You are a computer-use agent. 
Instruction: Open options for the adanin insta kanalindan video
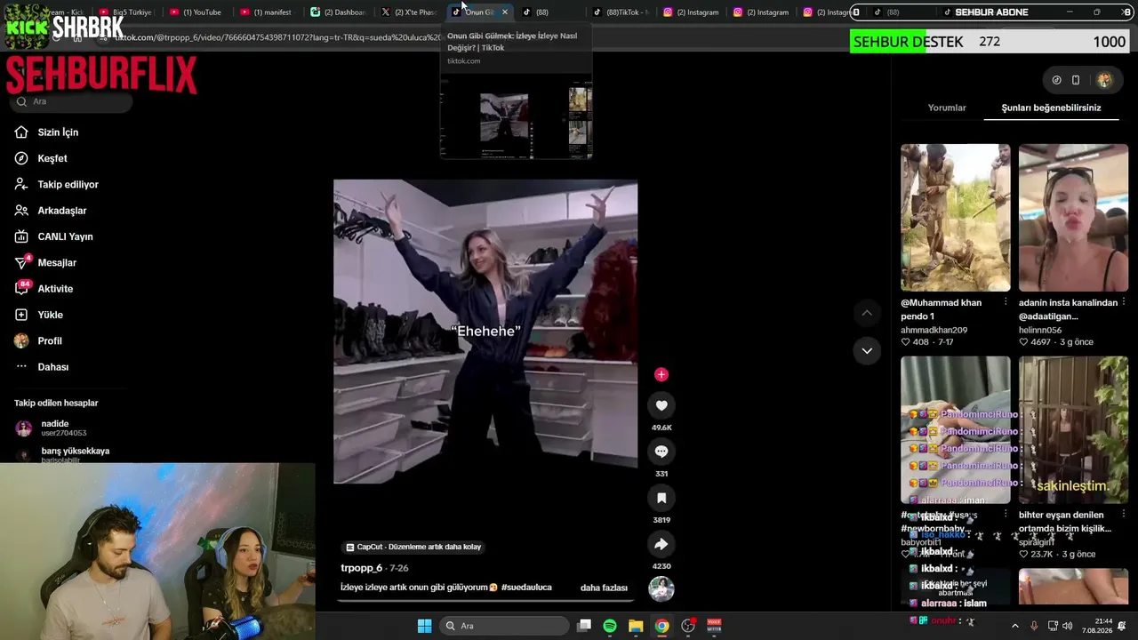[x=1124, y=302]
